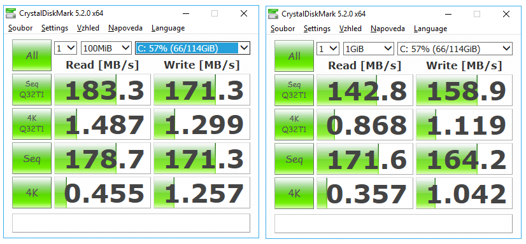Expand test count dropdown in left window
This screenshot has height=244, width=526.
pyautogui.click(x=66, y=48)
